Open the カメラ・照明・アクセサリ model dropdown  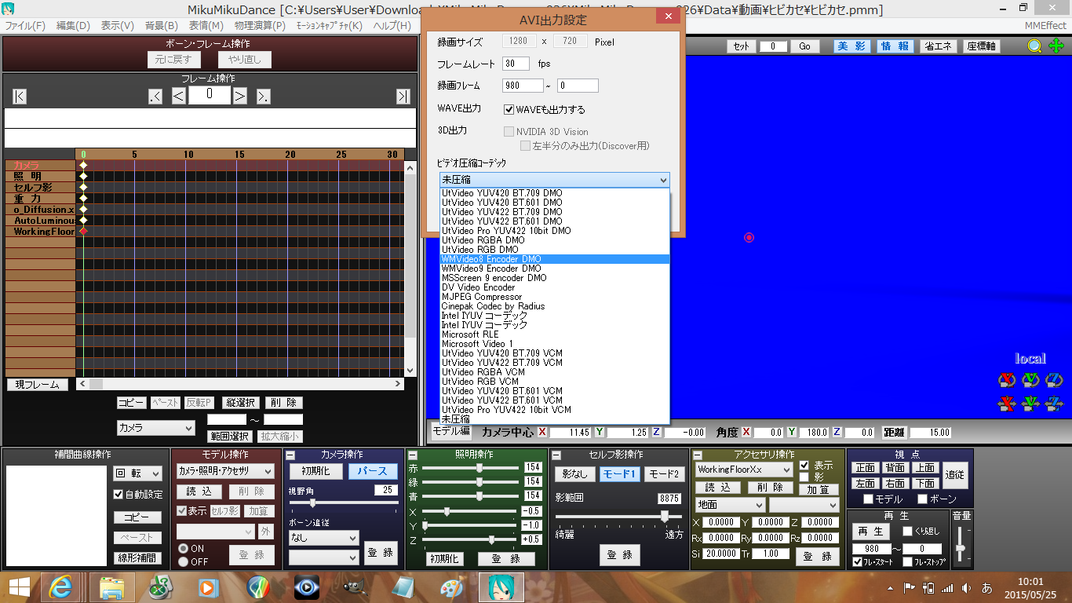[x=224, y=471]
